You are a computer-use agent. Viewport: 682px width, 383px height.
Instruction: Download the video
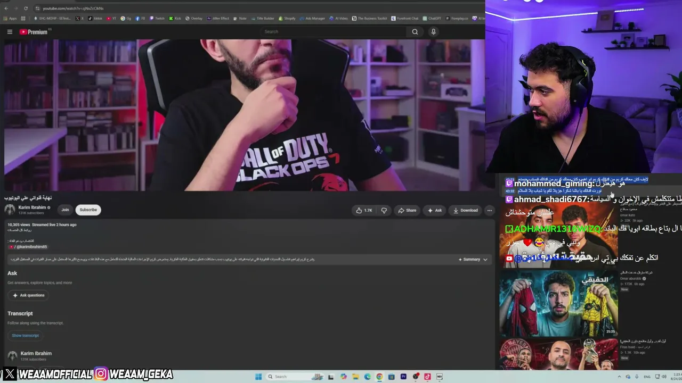[x=466, y=210]
